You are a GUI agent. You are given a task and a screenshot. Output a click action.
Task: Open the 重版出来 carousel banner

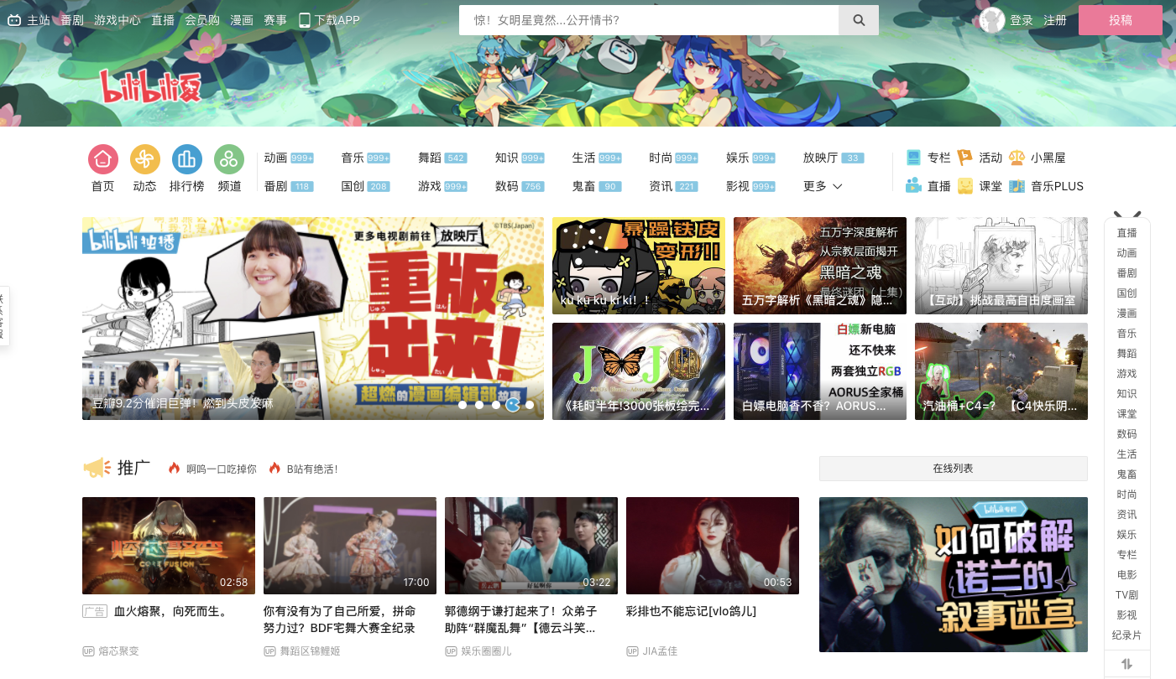point(313,319)
